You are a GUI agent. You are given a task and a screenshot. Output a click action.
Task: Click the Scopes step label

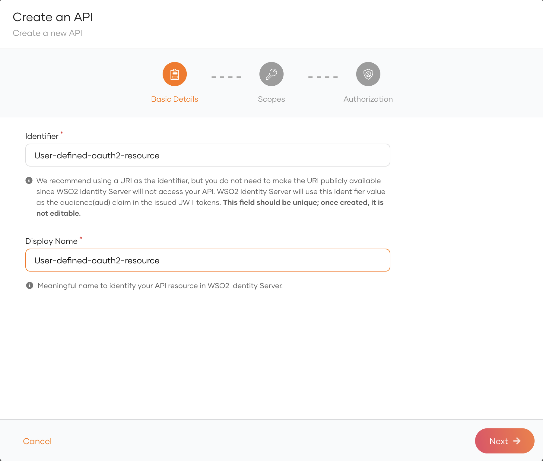(x=271, y=99)
